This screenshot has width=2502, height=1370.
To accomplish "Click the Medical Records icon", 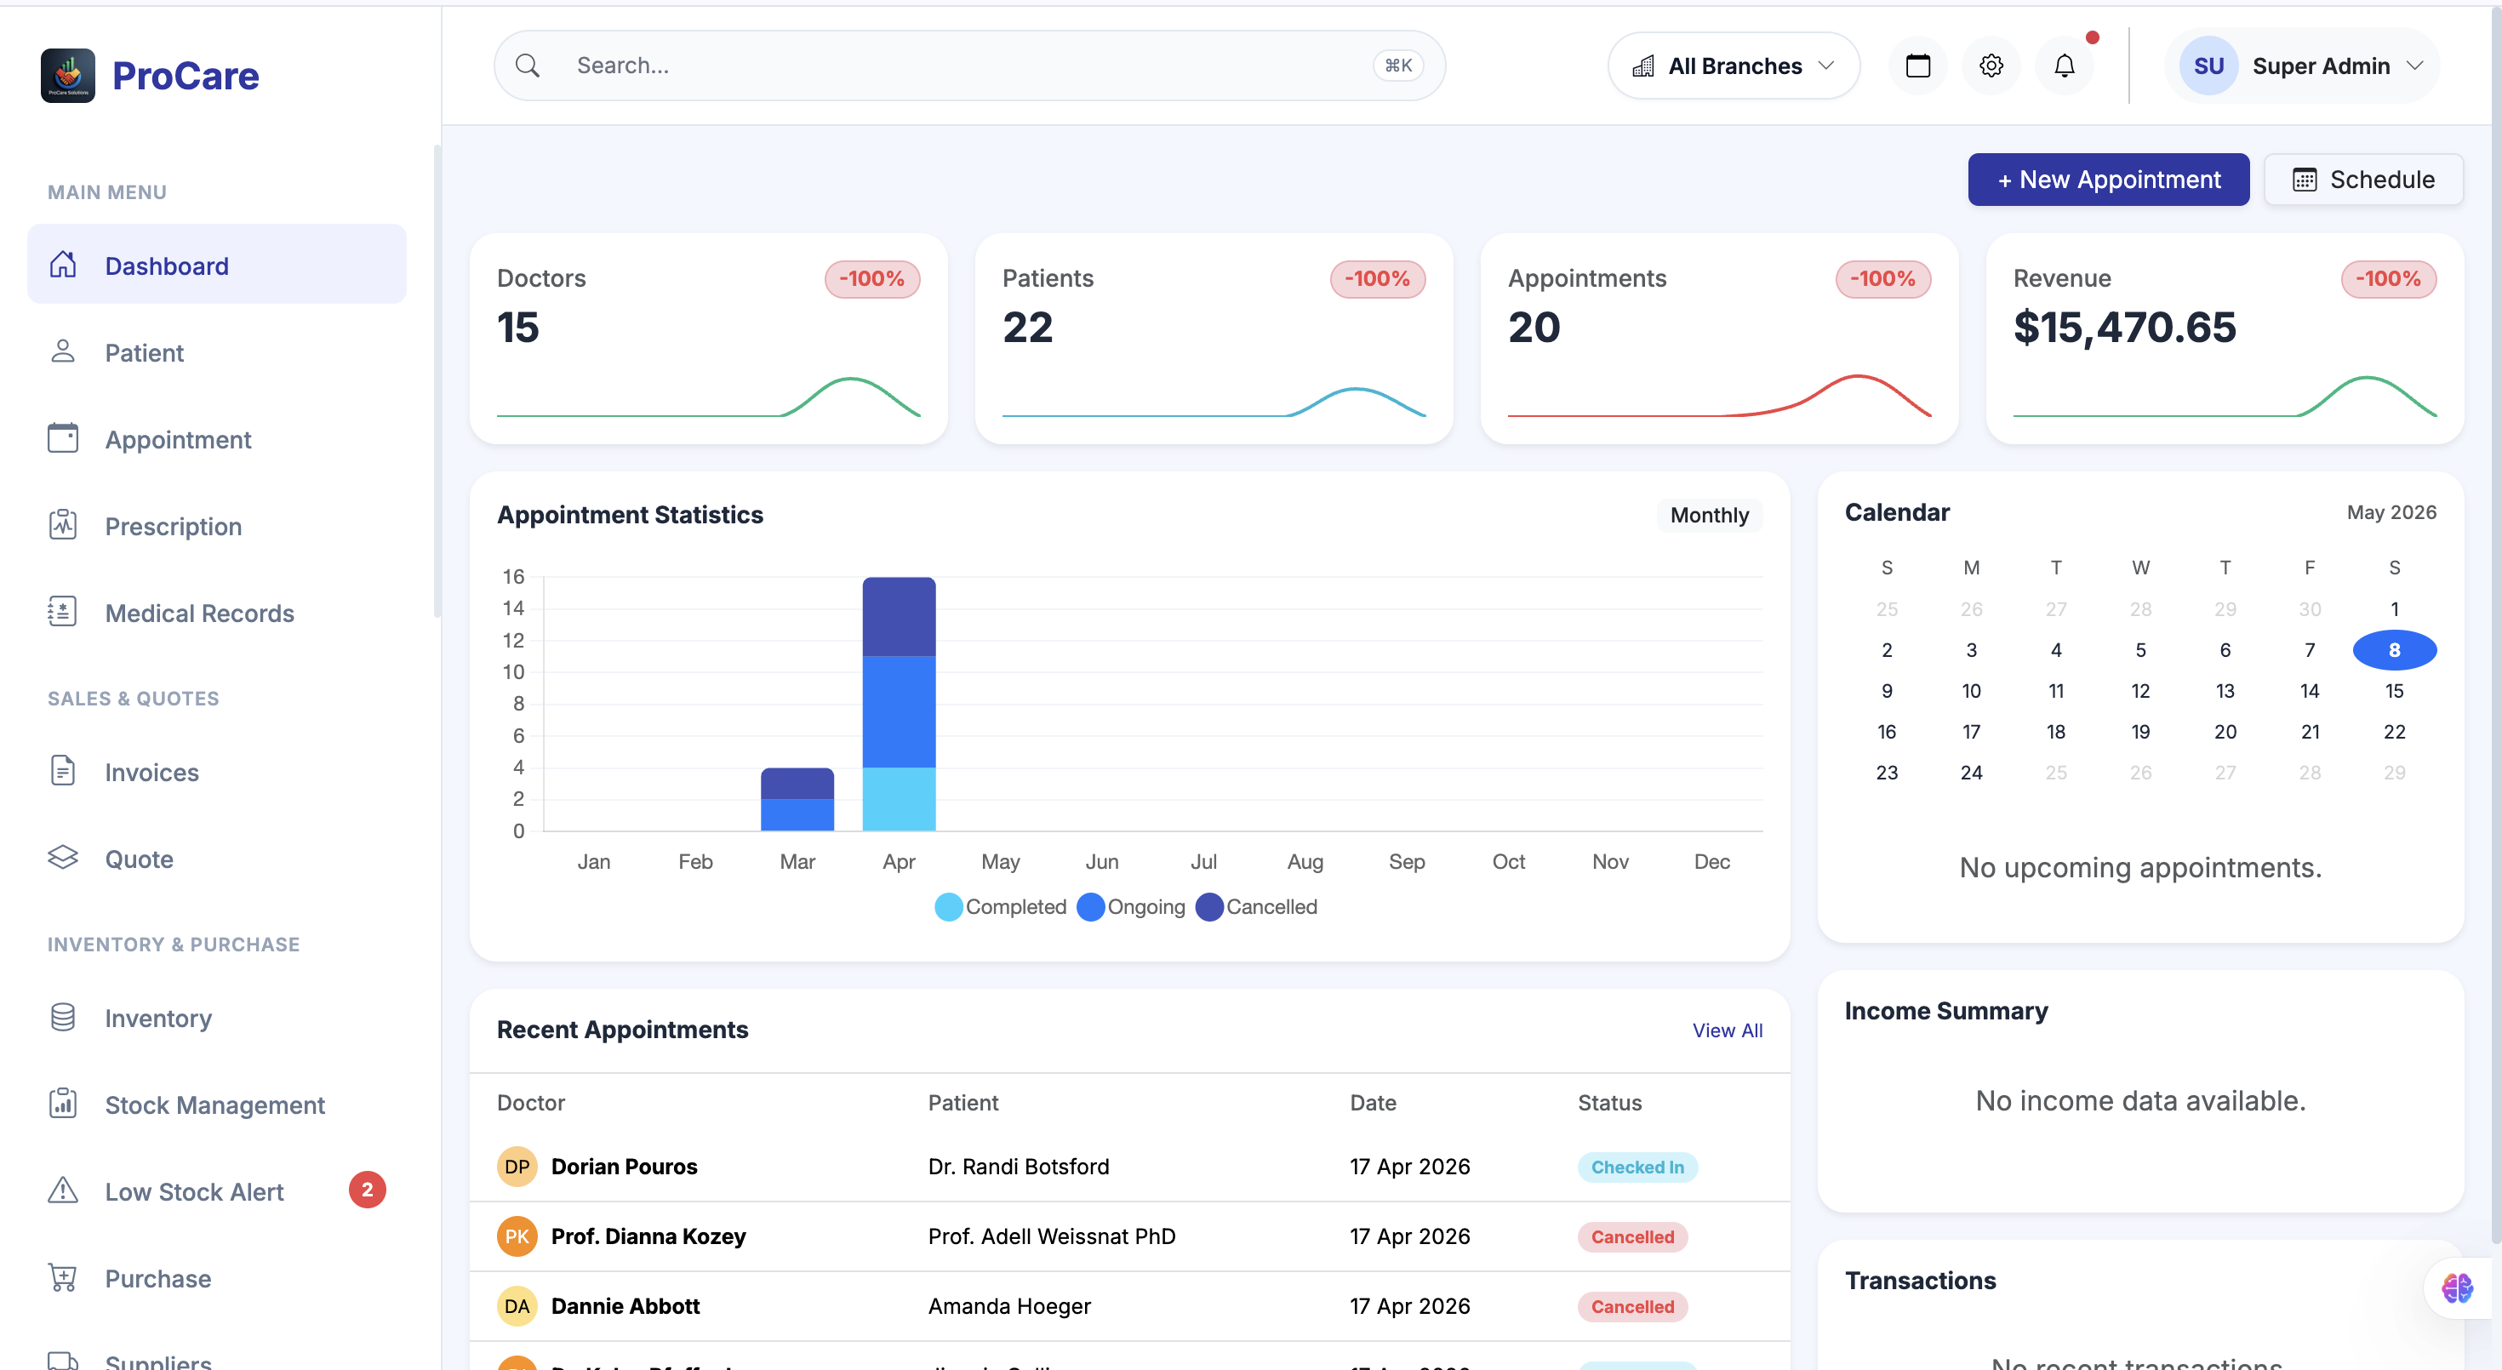I will pyautogui.click(x=63, y=612).
